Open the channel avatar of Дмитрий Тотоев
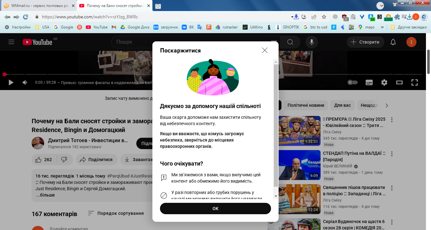This screenshot has width=431, height=230. coord(38,143)
